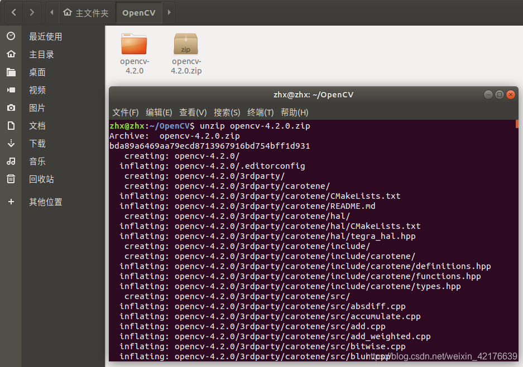Screen dimensions: 523x367
Task: Open 其他位置 sidebar entry
Action: point(46,202)
